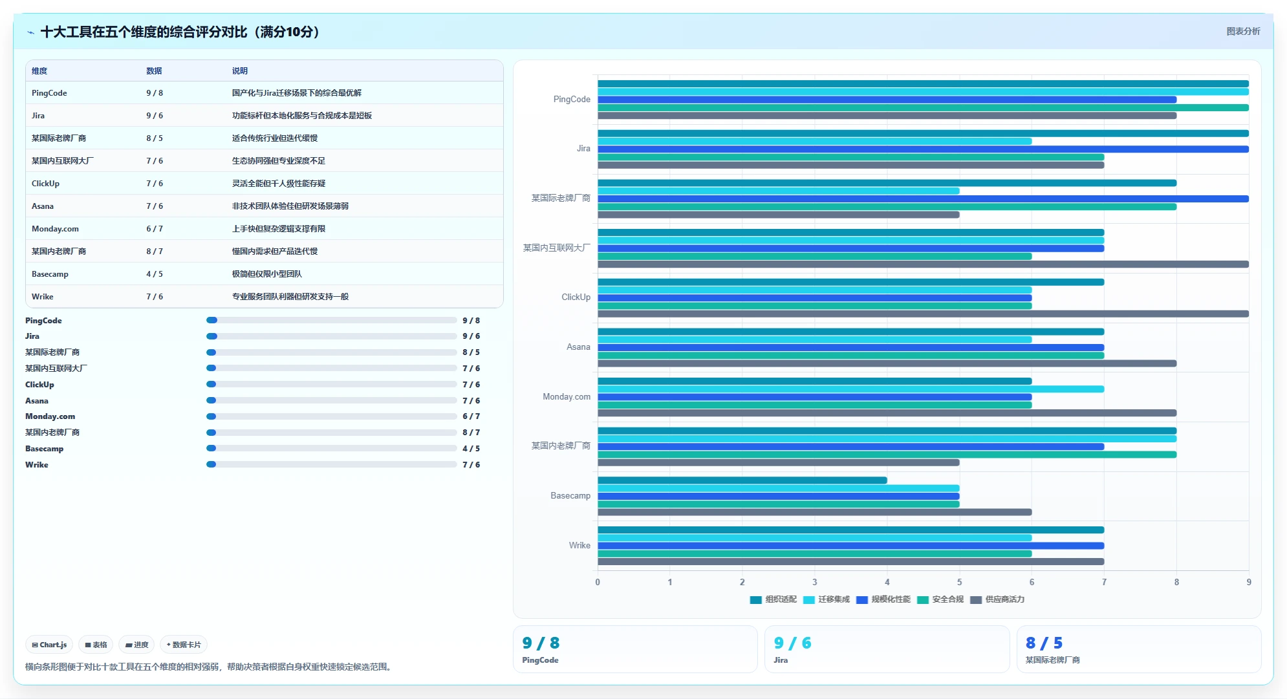Screen dimensions: 1287x699
Task: Select the PingCode table row
Action: tap(265, 93)
